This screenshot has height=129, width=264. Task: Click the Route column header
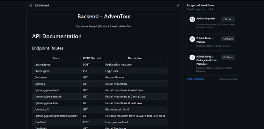pos(56,58)
